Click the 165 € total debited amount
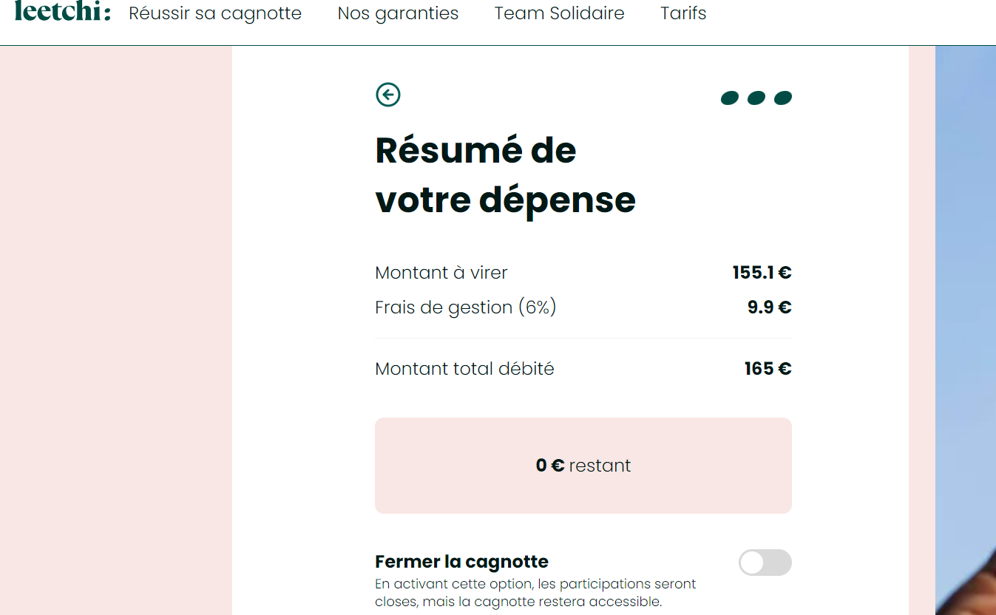The height and width of the screenshot is (615, 996). coord(768,369)
